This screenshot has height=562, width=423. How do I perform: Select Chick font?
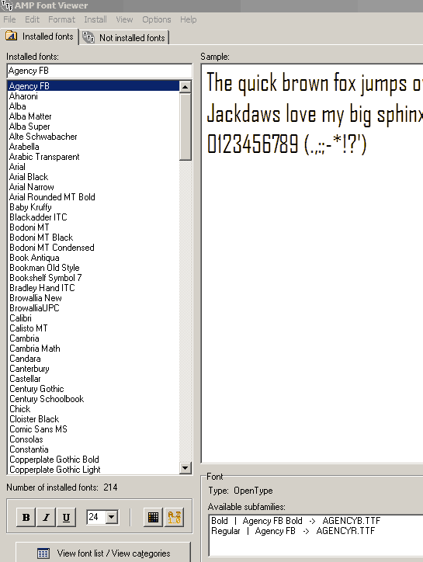[93, 408]
